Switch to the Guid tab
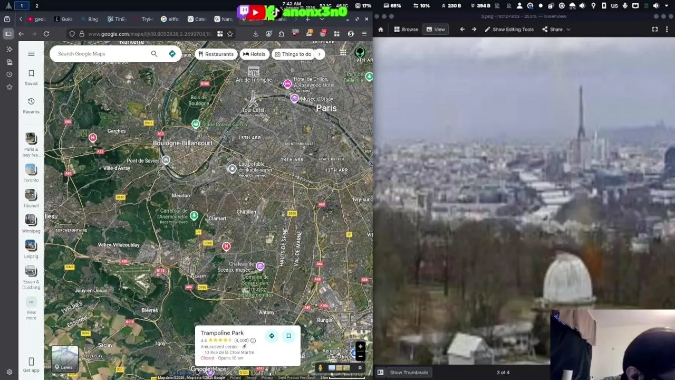675x380 pixels. (62, 19)
